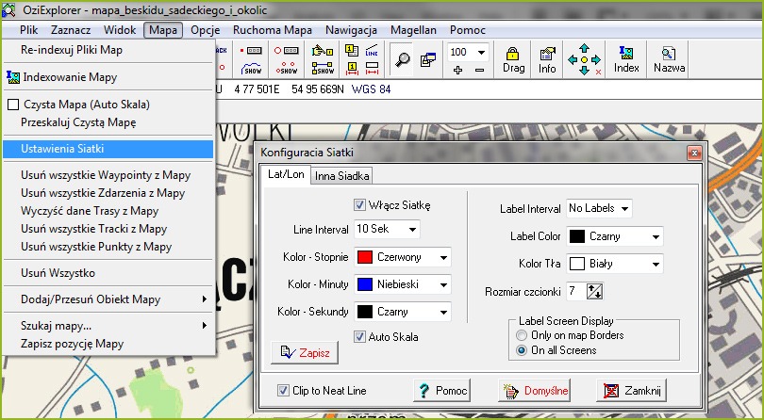Click the yellow numbered page toolbar icon
Screen dimensions: 764x420
pyautogui.click(x=352, y=51)
